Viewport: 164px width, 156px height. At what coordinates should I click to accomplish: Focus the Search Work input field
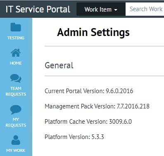click(145, 9)
